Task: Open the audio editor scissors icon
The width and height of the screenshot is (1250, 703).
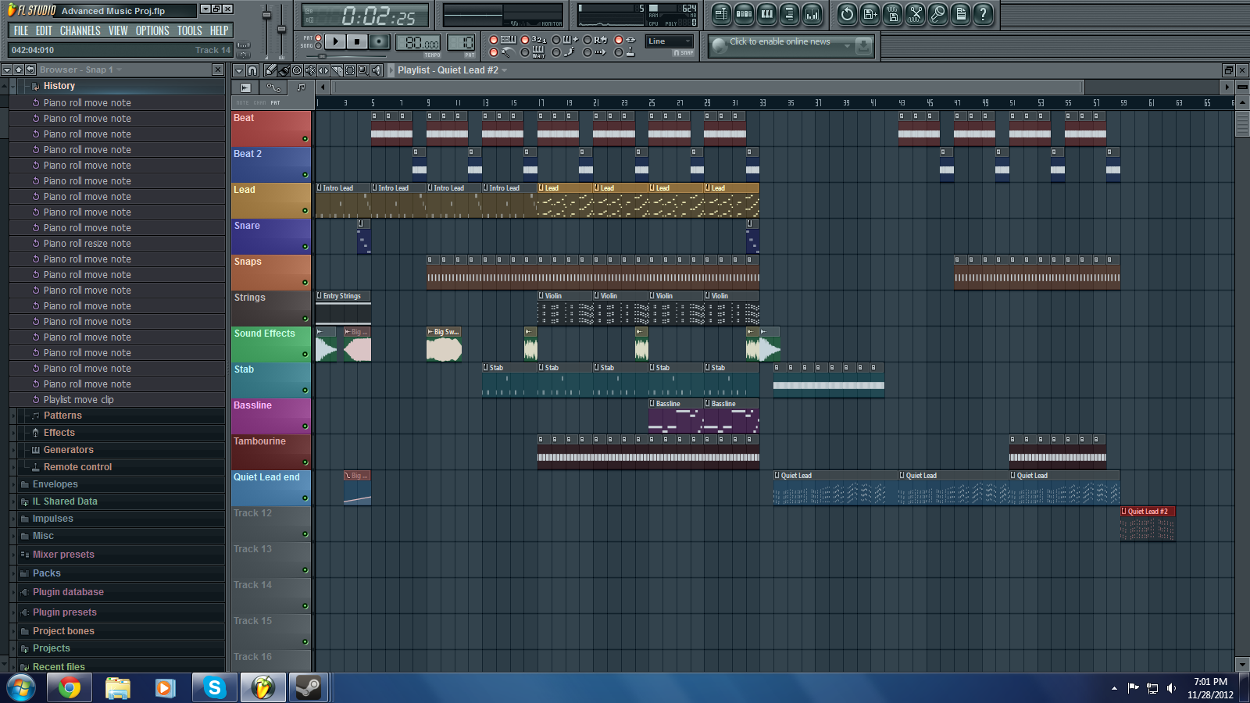Action: click(915, 13)
